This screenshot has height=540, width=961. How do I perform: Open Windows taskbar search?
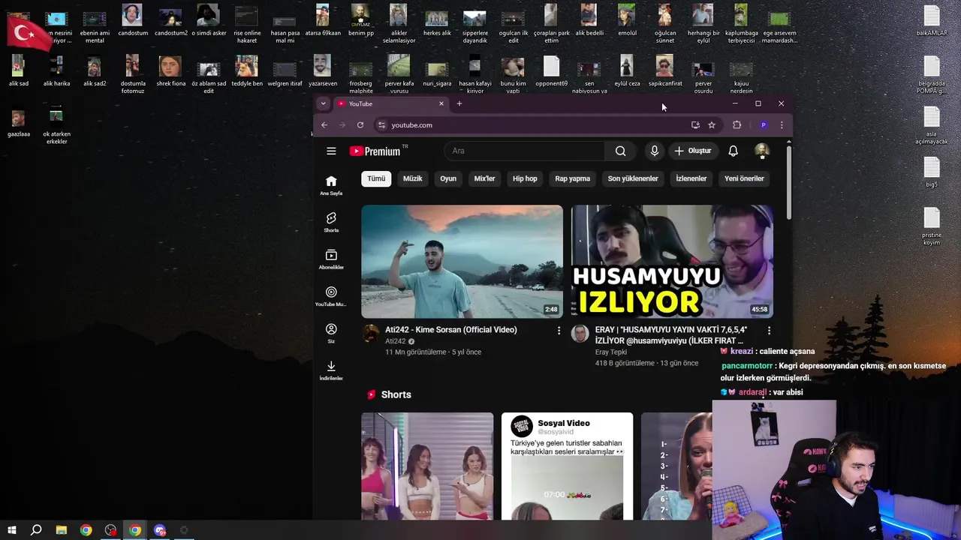(36, 530)
